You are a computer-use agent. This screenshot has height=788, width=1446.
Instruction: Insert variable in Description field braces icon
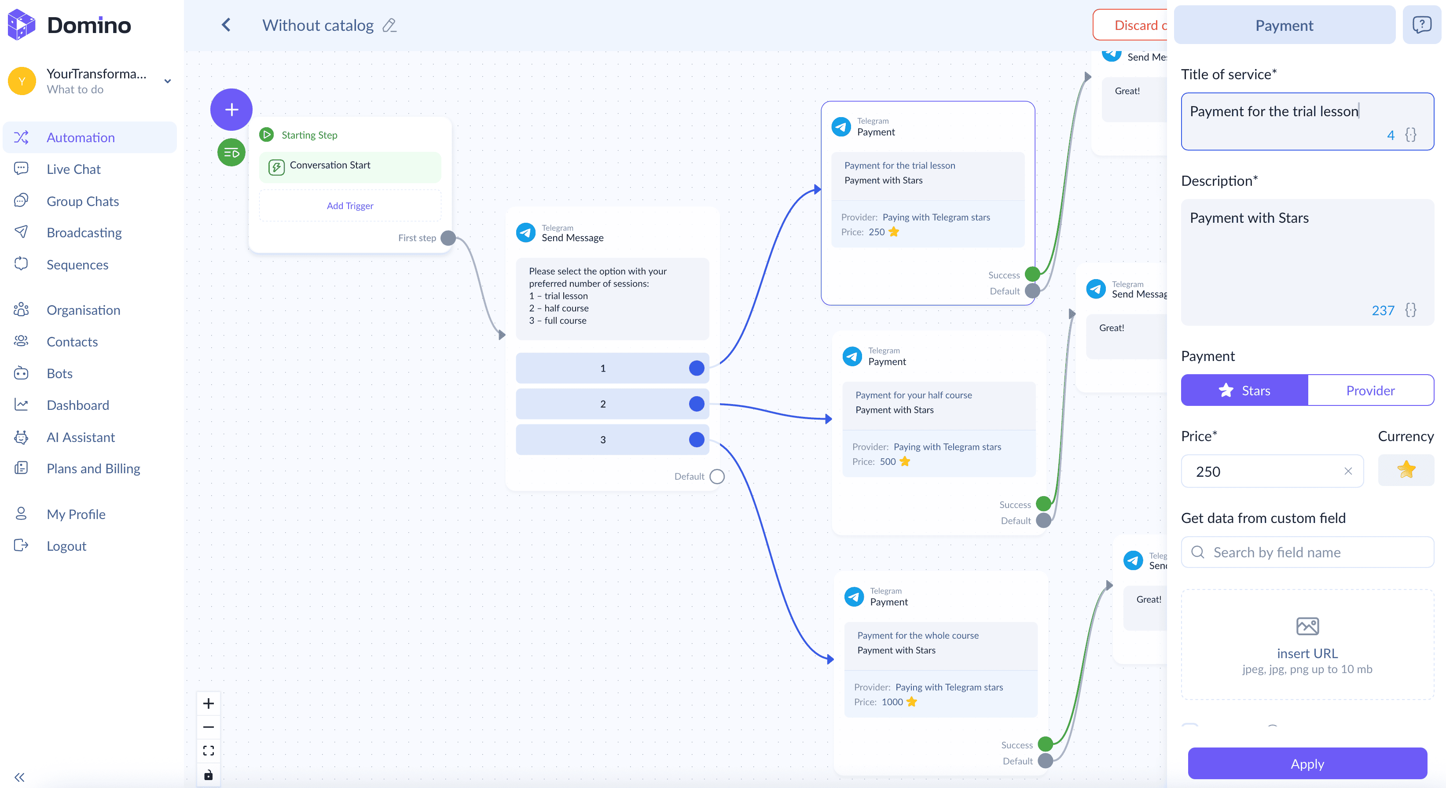pyautogui.click(x=1411, y=310)
